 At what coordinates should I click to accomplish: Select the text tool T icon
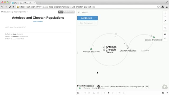coord(109,93)
